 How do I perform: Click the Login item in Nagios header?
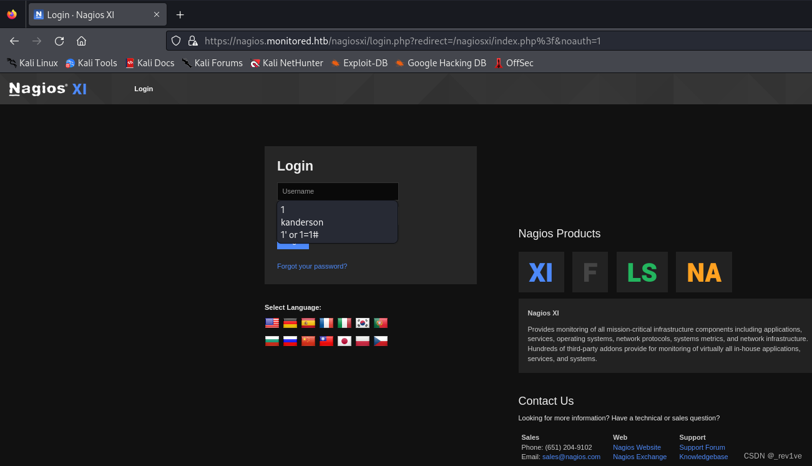(144, 89)
